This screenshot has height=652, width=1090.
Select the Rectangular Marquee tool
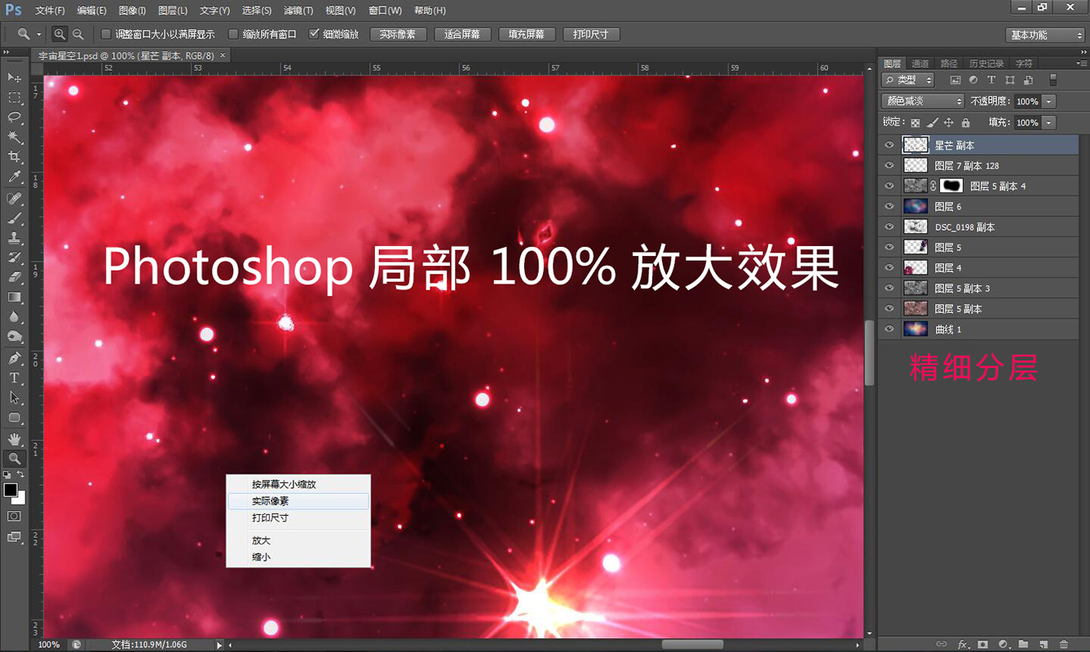(15, 98)
